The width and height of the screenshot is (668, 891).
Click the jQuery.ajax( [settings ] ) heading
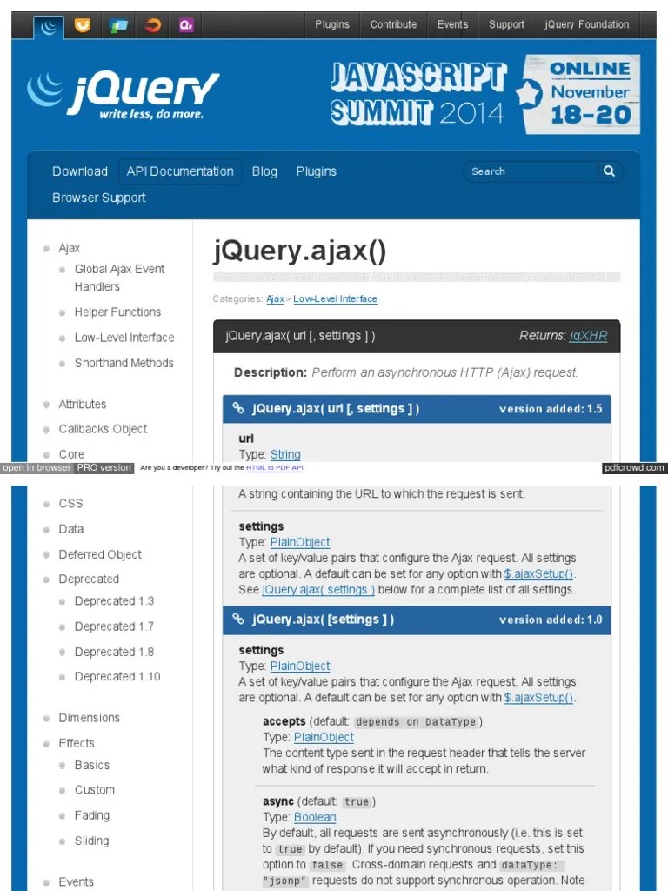click(324, 620)
